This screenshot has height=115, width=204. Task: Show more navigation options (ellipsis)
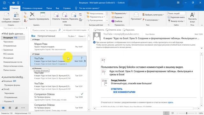pyautogui.click(x=23, y=108)
